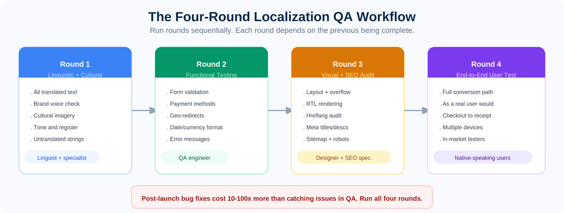Click 'Layout + overflow' item
Image resolution: width=564 pixels, height=213 pixels.
pyautogui.click(x=327, y=92)
